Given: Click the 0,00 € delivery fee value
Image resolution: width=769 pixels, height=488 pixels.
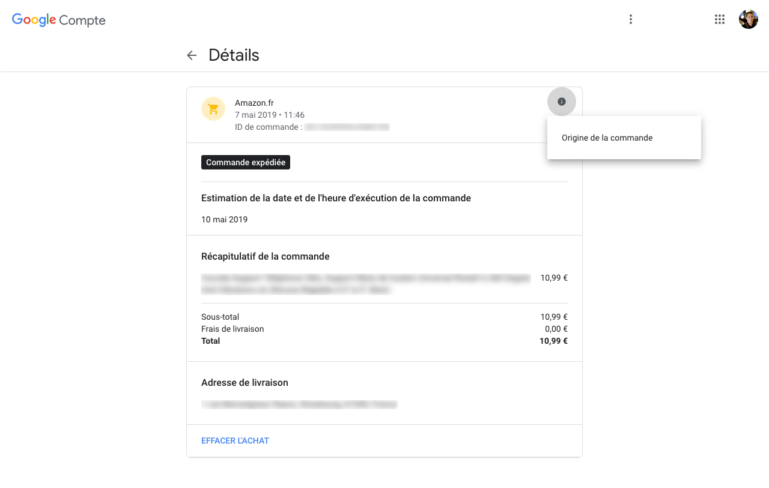Looking at the screenshot, I should click(x=556, y=329).
